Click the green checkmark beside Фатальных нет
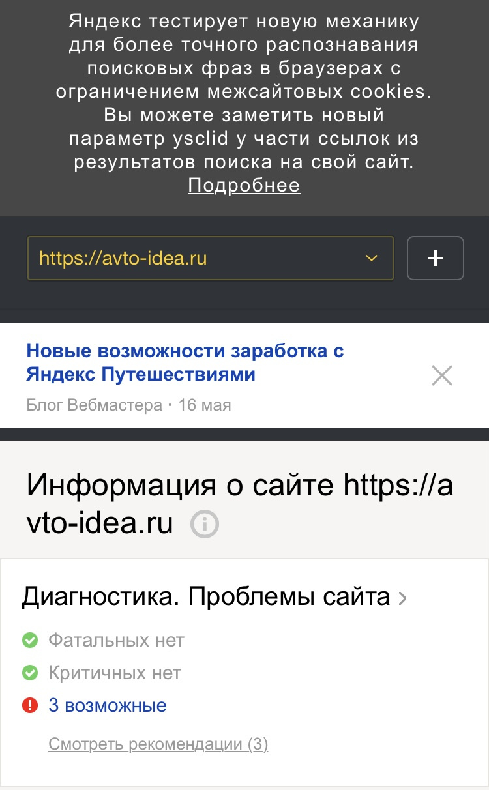The height and width of the screenshot is (790, 489). coord(30,641)
